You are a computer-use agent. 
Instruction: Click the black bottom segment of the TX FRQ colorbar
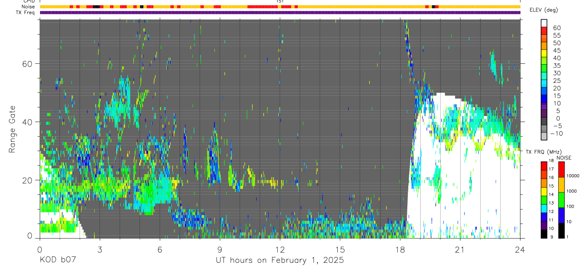(544, 233)
